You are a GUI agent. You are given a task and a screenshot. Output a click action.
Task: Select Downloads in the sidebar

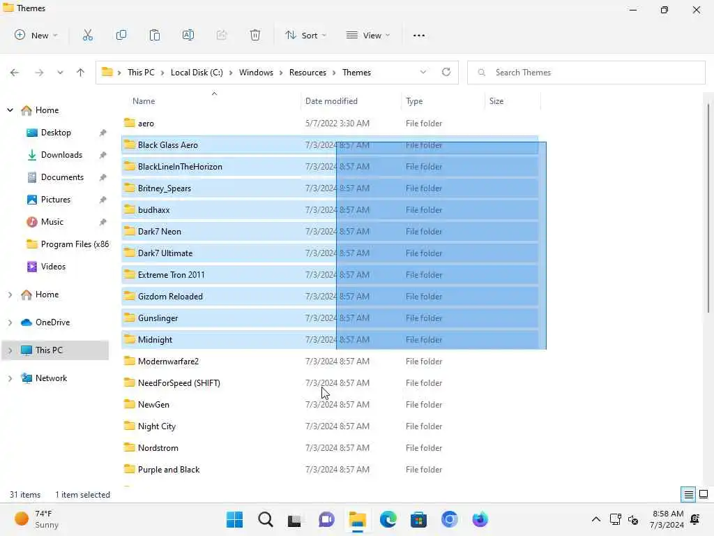point(61,155)
